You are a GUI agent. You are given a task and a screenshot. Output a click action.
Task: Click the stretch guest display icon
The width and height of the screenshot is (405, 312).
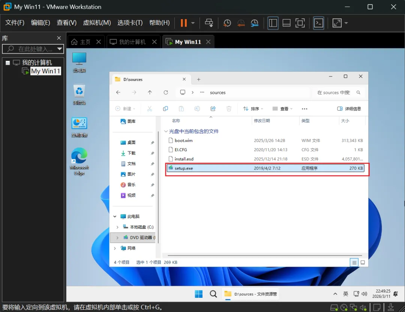pos(337,23)
